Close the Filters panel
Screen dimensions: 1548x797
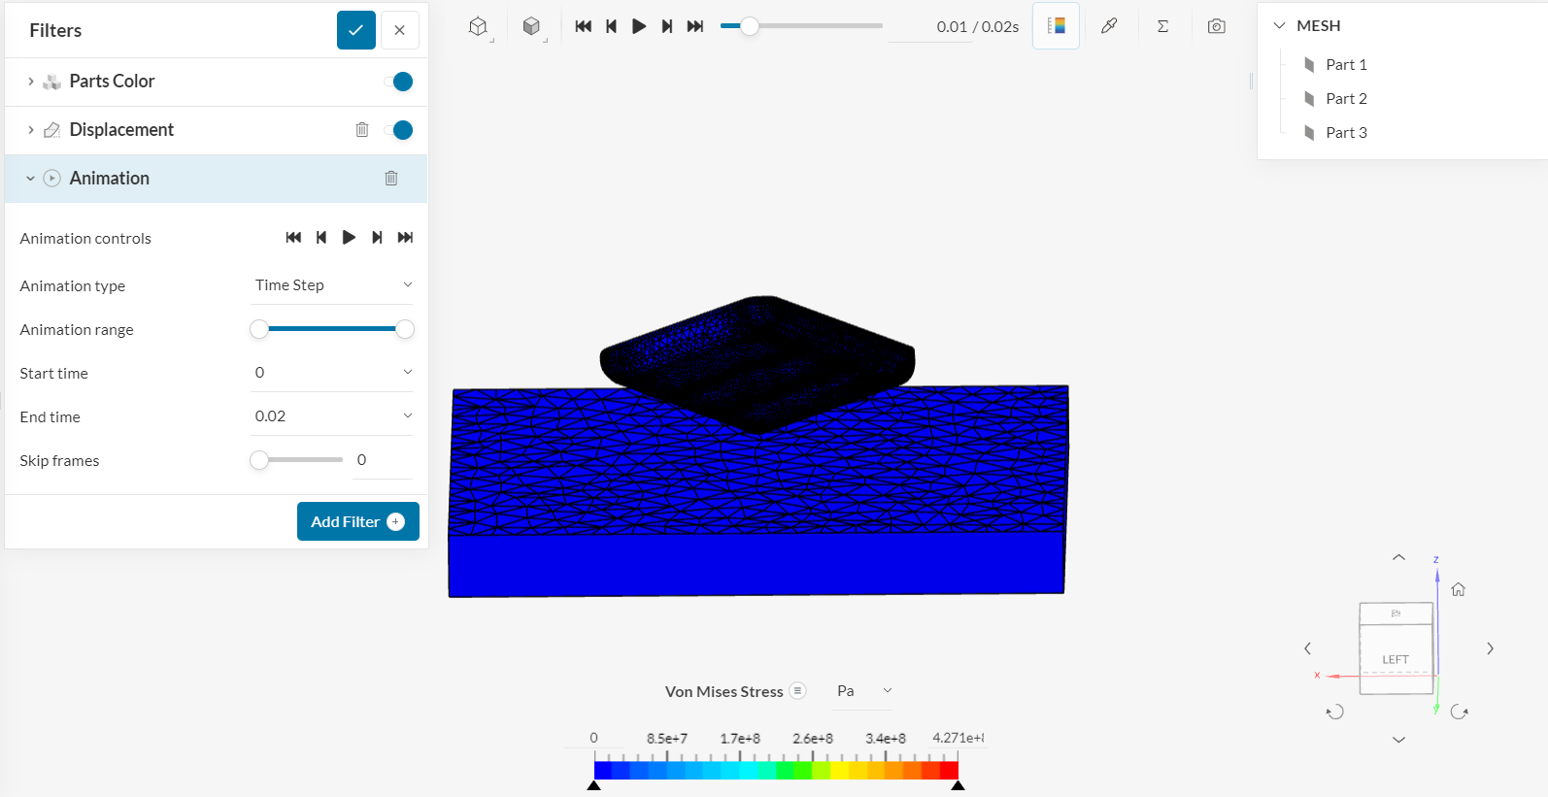[400, 30]
